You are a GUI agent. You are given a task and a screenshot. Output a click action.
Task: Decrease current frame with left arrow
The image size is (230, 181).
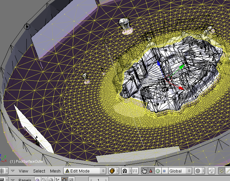[91, 180]
